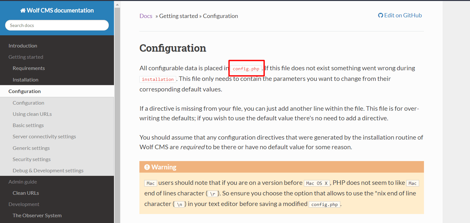Image resolution: width=470 pixels, height=223 pixels.
Task: Click the sidebar vertical scrollbar track
Action: click(x=117, y=116)
